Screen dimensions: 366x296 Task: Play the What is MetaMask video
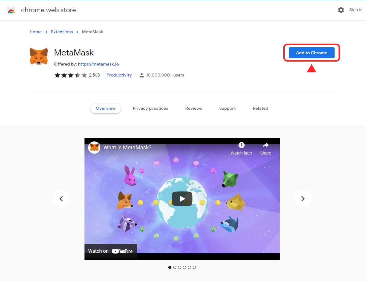[182, 199]
